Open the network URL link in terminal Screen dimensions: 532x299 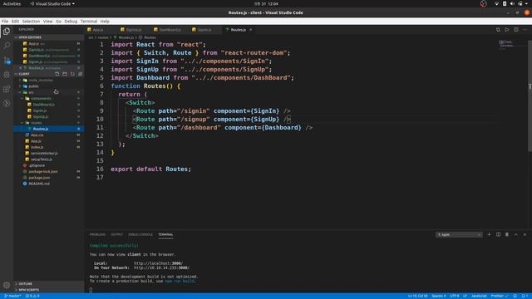pos(161,267)
